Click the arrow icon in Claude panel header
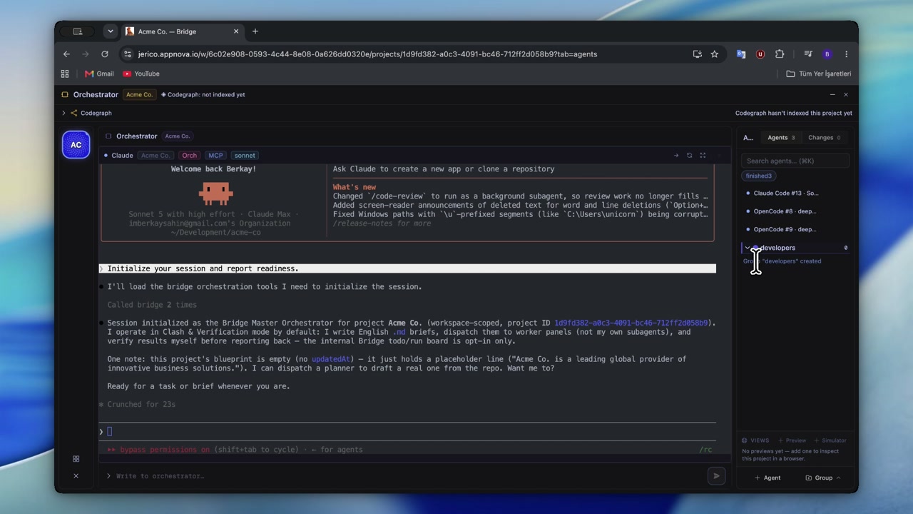Image resolution: width=913 pixels, height=514 pixels. point(676,155)
